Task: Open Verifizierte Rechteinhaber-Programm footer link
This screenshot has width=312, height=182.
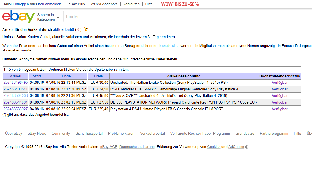Action: coord(200,134)
